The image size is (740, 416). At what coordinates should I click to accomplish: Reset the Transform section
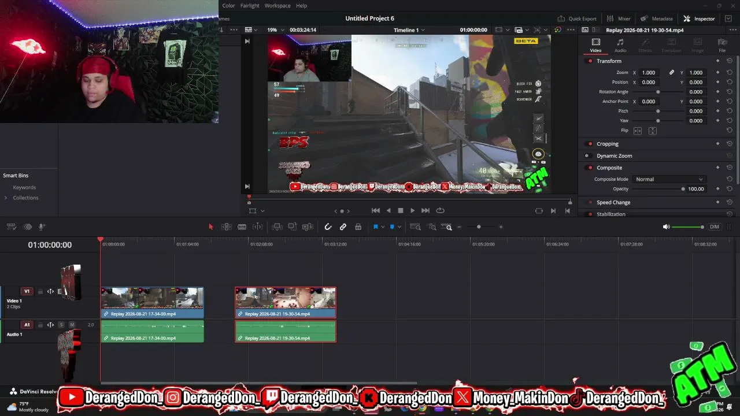pyautogui.click(x=729, y=61)
